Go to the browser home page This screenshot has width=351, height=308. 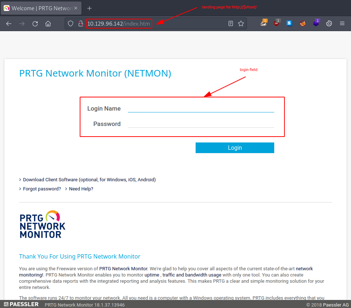48,23
